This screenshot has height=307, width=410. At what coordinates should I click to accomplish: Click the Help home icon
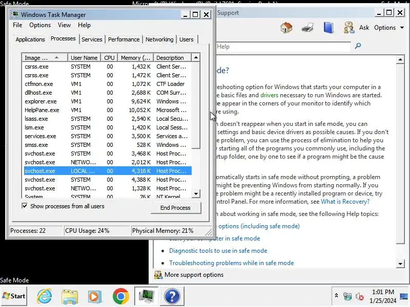286,28
